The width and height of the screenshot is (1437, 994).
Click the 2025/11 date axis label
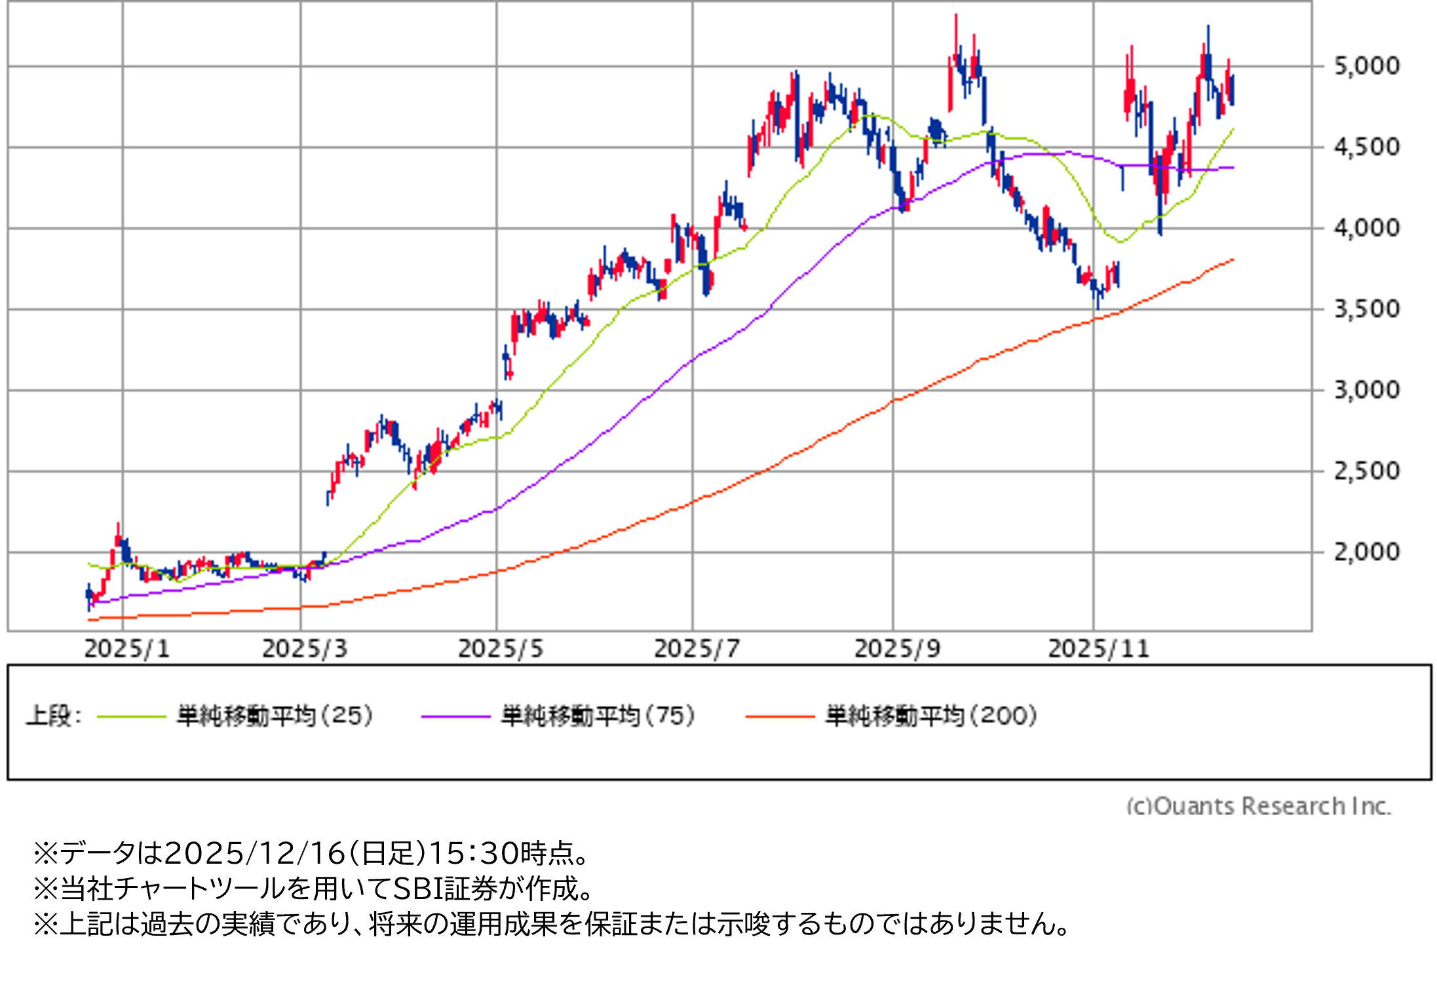pos(1099,649)
